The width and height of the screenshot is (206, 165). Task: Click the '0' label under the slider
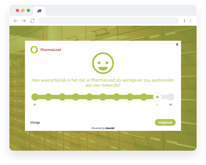[35, 105]
